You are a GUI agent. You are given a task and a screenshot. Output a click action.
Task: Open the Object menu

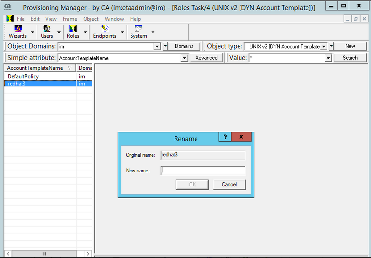[x=91, y=19]
